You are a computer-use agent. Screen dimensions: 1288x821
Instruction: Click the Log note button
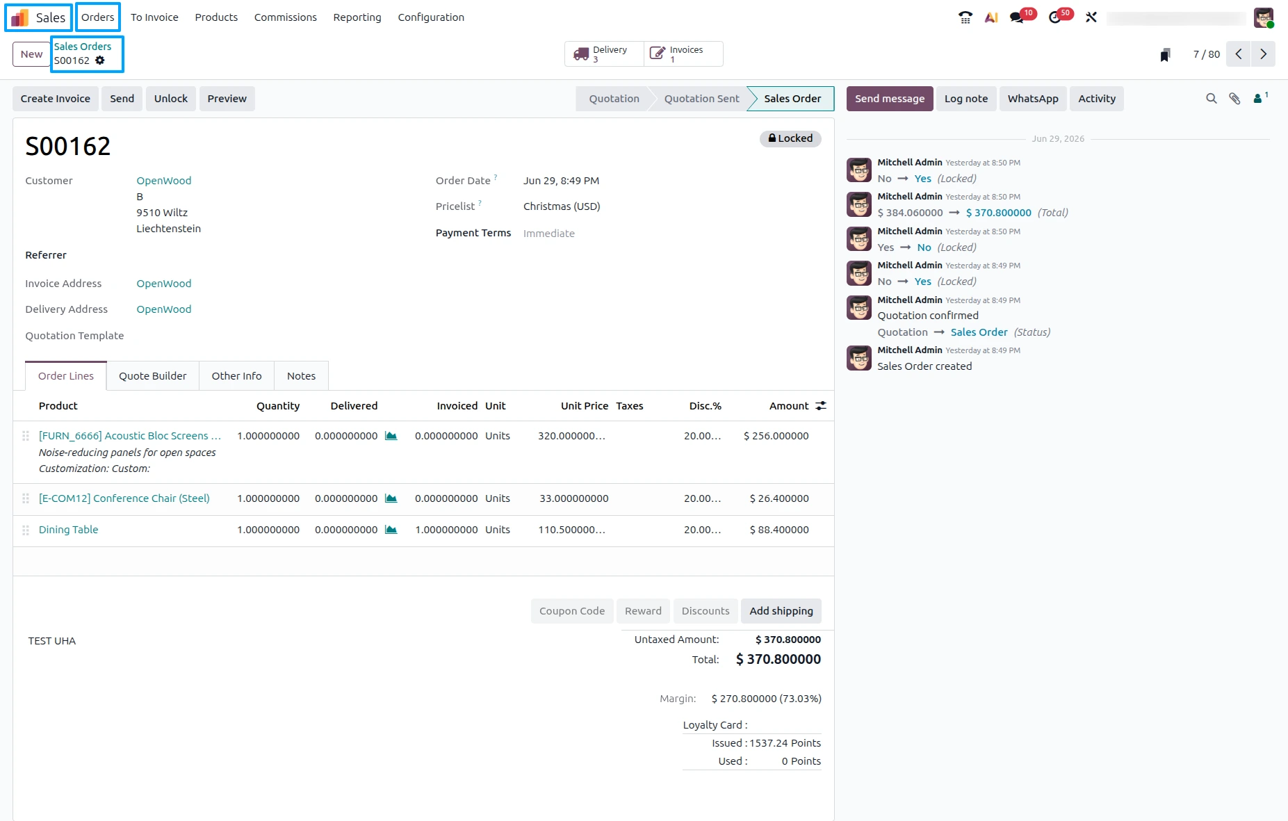coord(966,99)
